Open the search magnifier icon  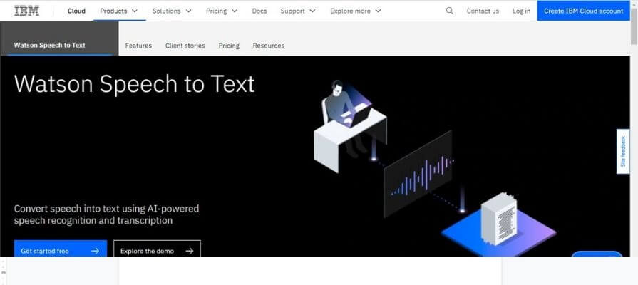point(449,11)
